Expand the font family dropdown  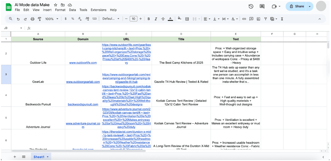click(x=111, y=19)
